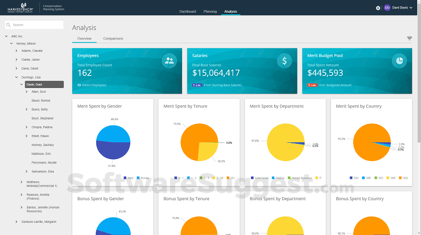Screen dimensions: 421x235
Task: Click the $445,593 spent amount
Action: [325, 73]
